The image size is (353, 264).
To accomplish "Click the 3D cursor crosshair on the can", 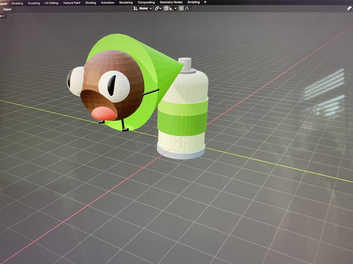I will [181, 143].
